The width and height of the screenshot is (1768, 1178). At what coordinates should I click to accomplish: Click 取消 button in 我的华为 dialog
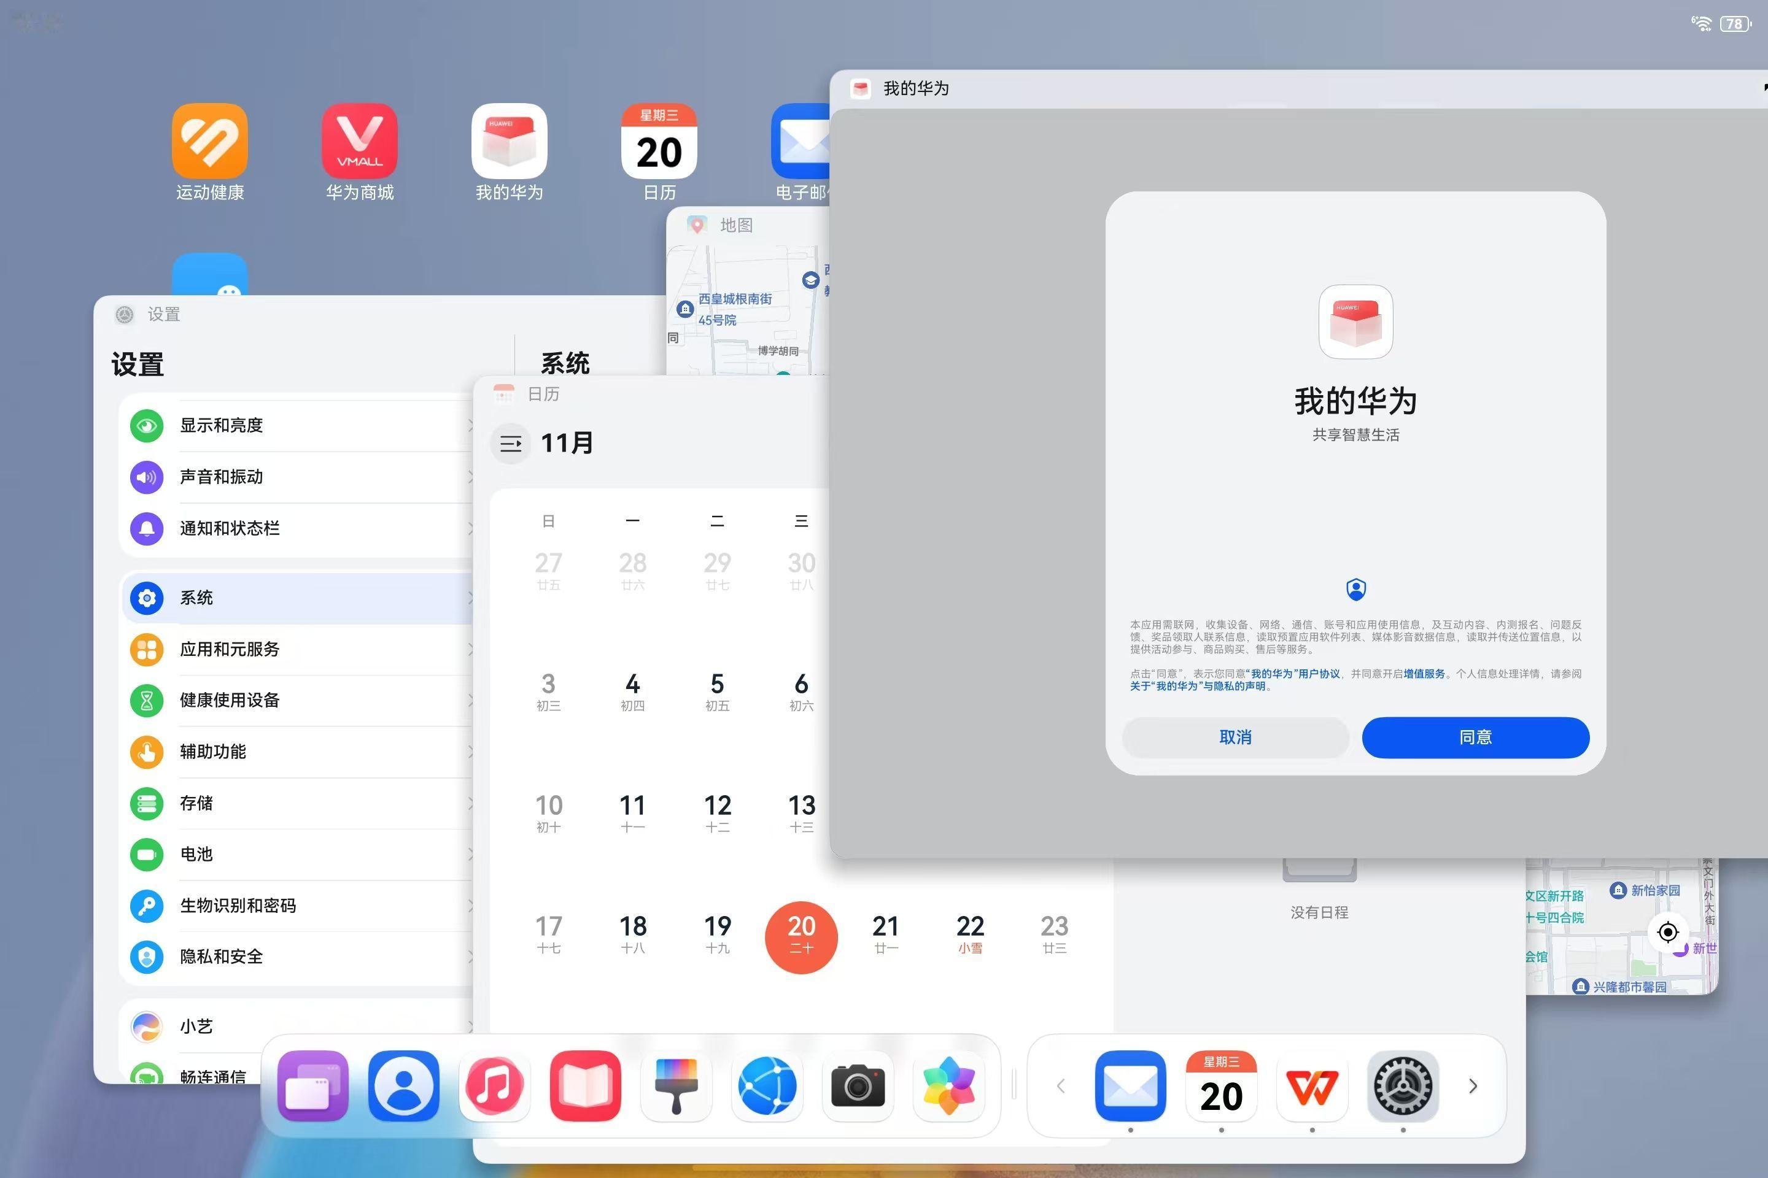1236,737
